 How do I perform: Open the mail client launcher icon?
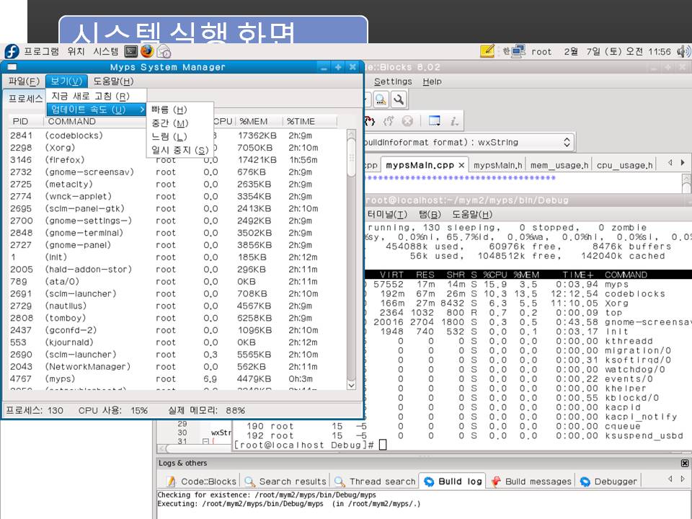click(164, 52)
